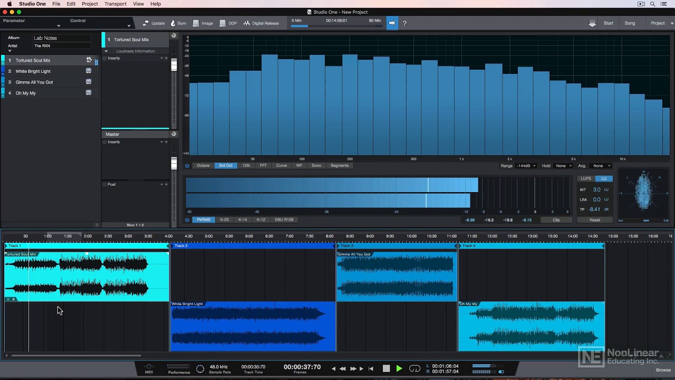Image resolution: width=675 pixels, height=380 pixels.
Task: Switch loudness display to LUFS
Action: [586, 178]
